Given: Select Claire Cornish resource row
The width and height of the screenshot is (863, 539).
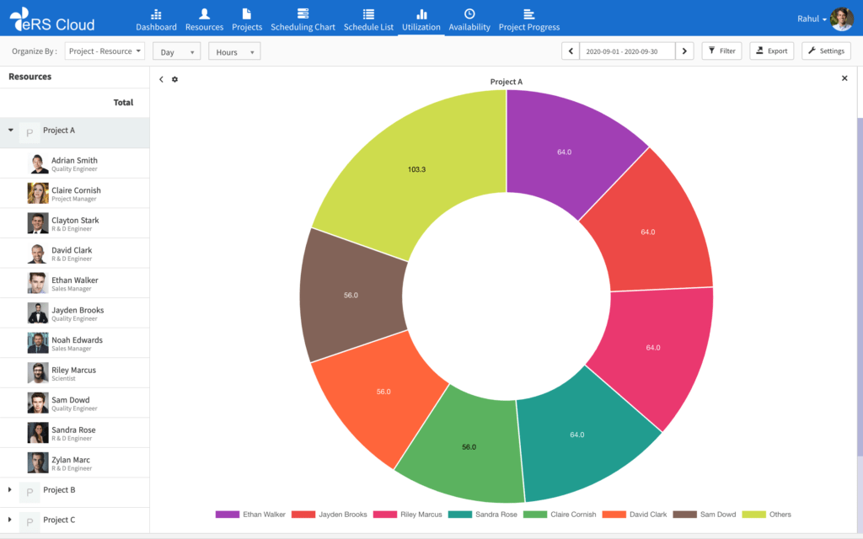Looking at the screenshot, I should pos(74,194).
